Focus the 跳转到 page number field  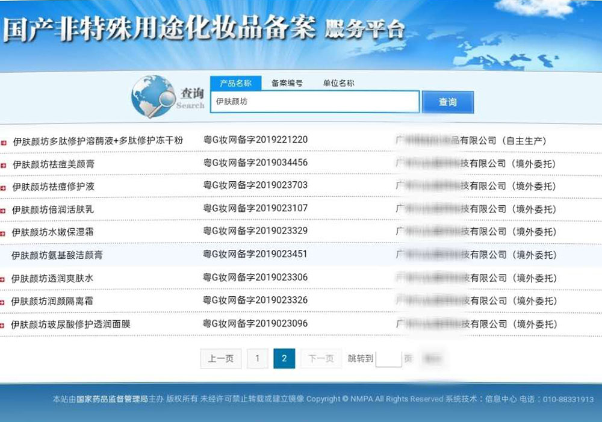click(x=388, y=359)
